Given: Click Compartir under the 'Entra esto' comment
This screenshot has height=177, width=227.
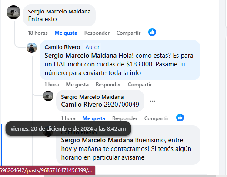Looking at the screenshot, I should click(128, 33).
